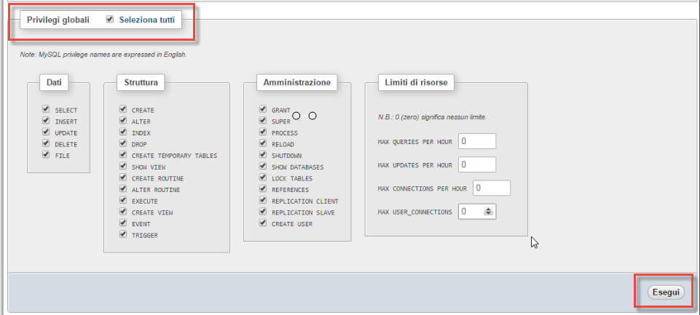Uncheck the REPLICATION CLIENT privilege
The height and width of the screenshot is (315, 700).
[262, 201]
